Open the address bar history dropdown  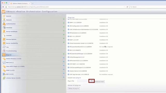pyautogui.click(x=124, y=7)
